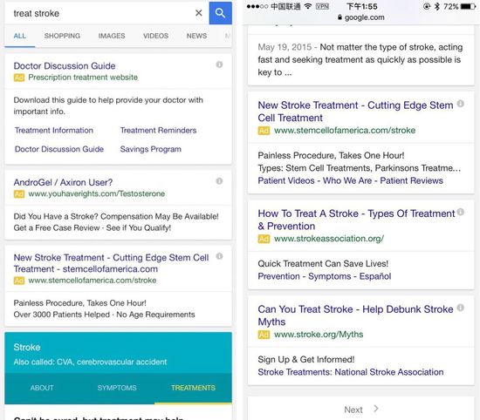This screenshot has width=480, height=420.
Task: Tap the battery indicator icon
Action: click(468, 6)
